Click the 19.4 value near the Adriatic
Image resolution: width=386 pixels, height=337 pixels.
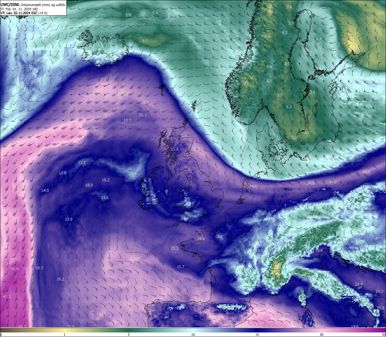[x=319, y=251]
